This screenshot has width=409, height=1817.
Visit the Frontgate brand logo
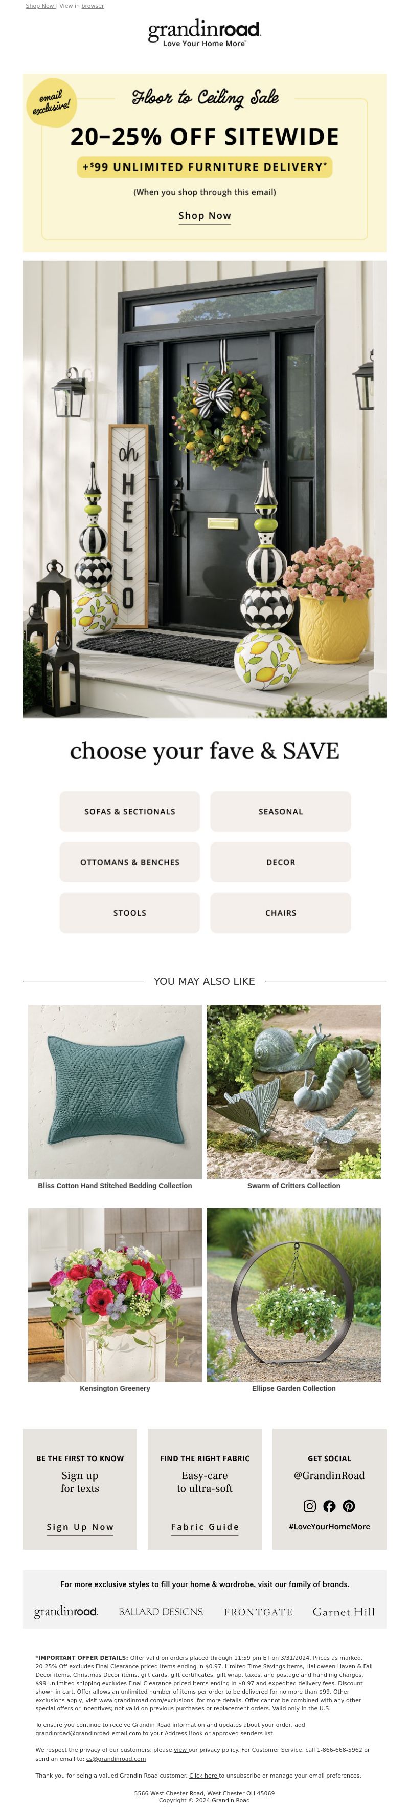[x=258, y=1613]
